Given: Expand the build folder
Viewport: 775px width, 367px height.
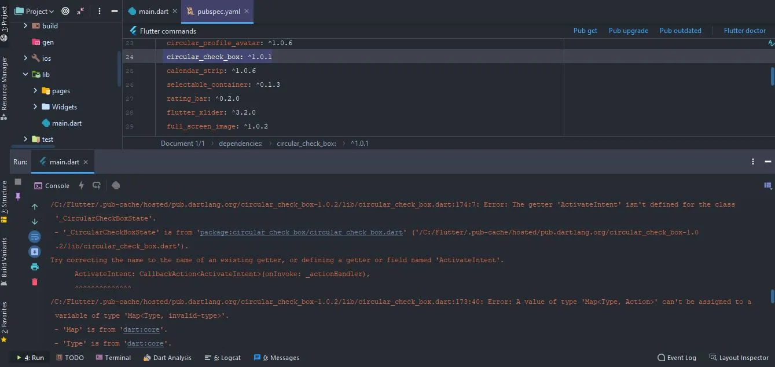Looking at the screenshot, I should click(x=25, y=26).
